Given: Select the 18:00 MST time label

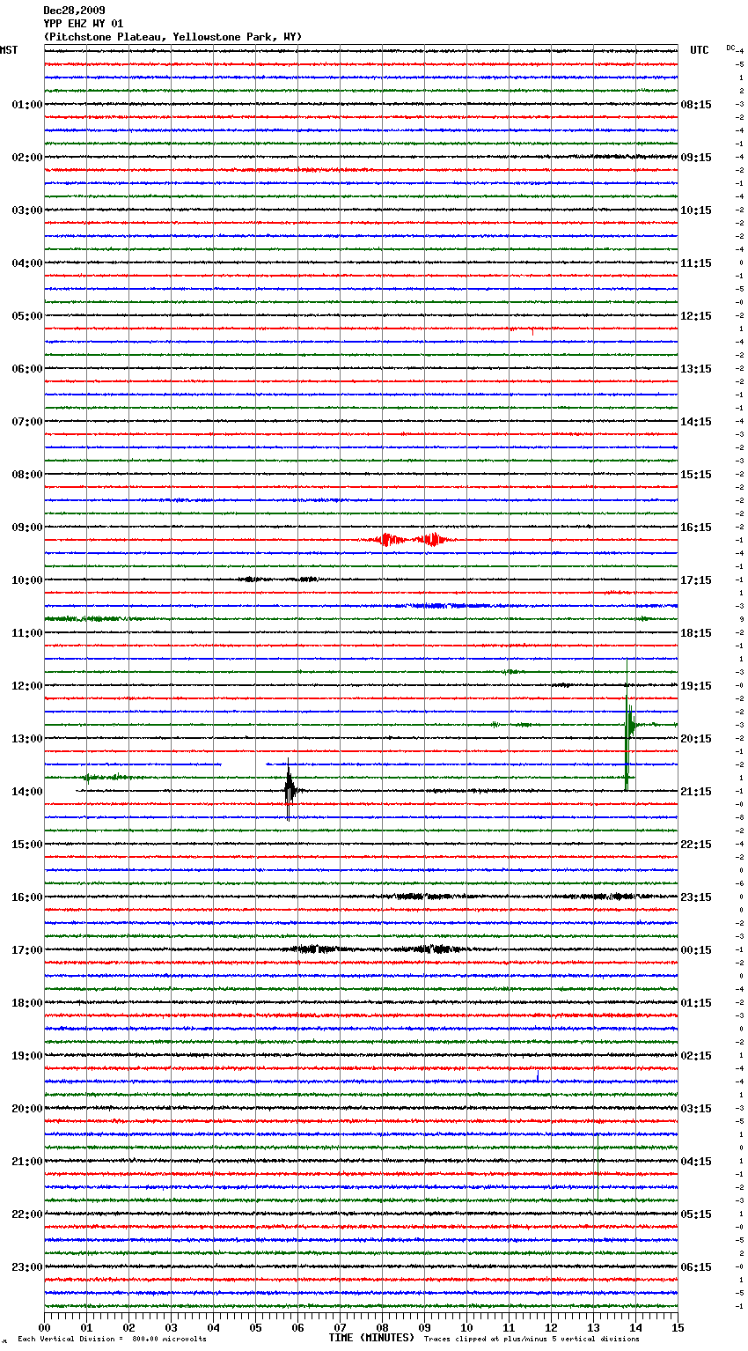Looking at the screenshot, I should click(x=27, y=1003).
